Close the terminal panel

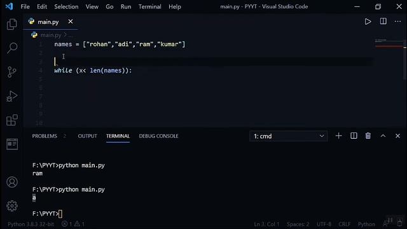click(397, 135)
